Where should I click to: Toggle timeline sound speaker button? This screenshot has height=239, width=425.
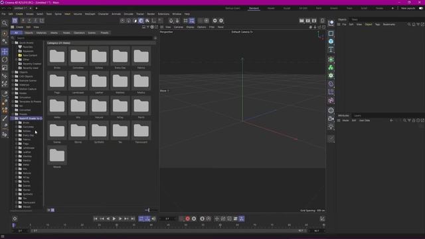tap(153, 218)
